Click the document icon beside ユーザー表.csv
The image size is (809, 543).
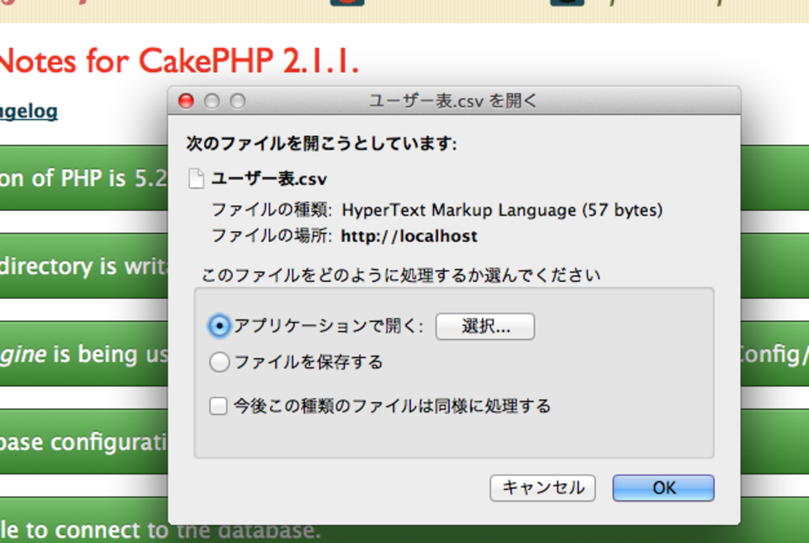[x=196, y=179]
